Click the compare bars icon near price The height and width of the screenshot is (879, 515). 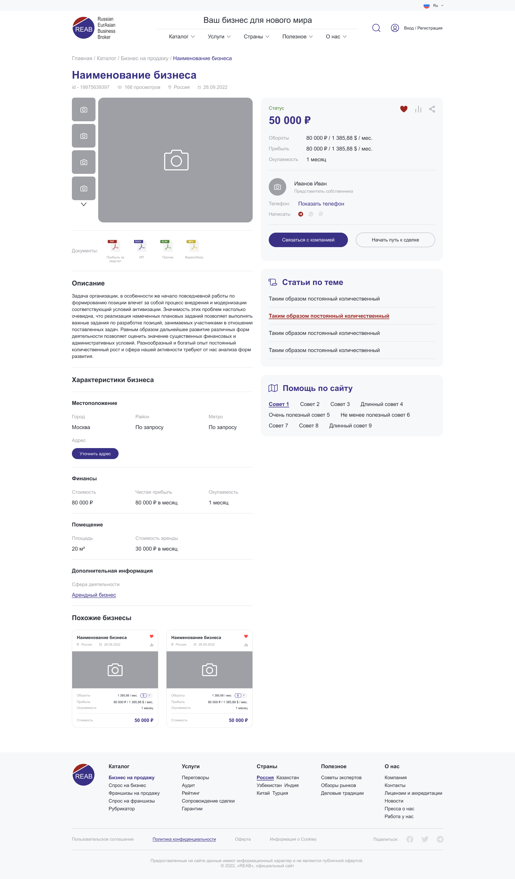[418, 109]
